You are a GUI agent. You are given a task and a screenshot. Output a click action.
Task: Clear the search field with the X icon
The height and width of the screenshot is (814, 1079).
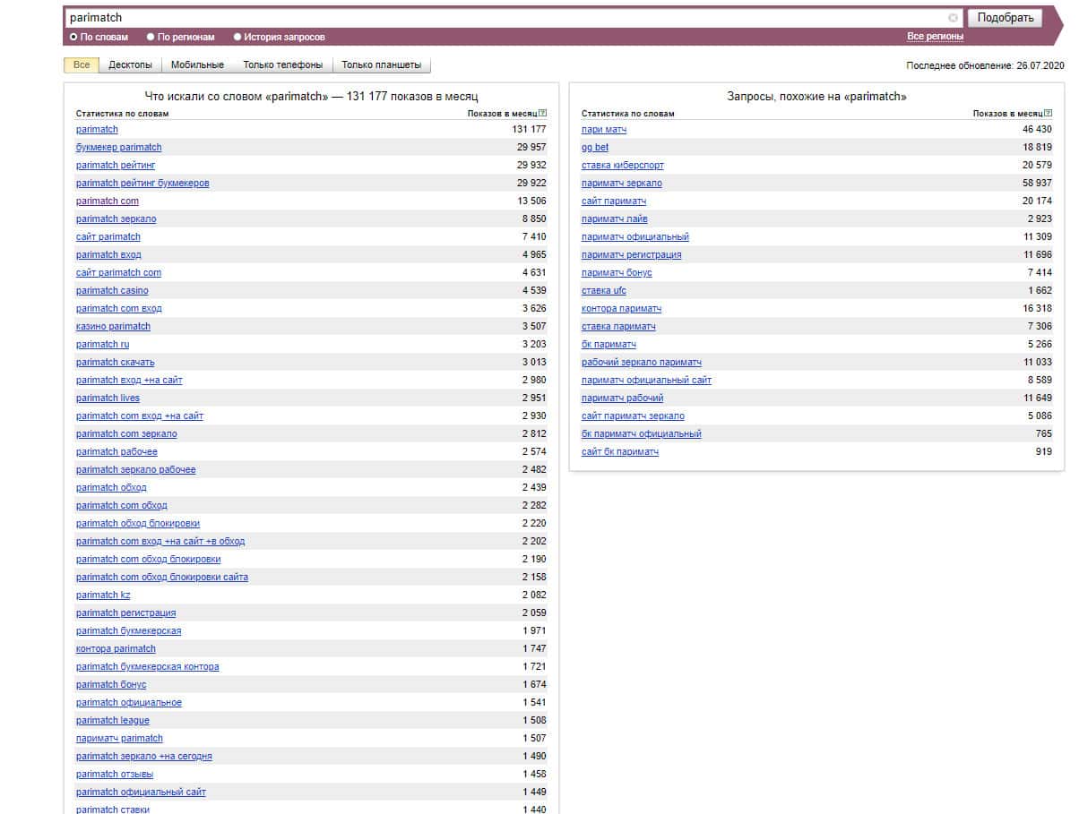coord(954,18)
